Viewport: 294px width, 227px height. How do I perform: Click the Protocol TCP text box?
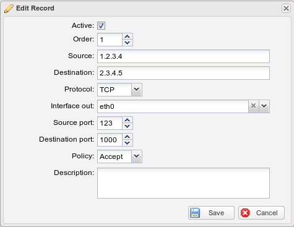pos(115,90)
